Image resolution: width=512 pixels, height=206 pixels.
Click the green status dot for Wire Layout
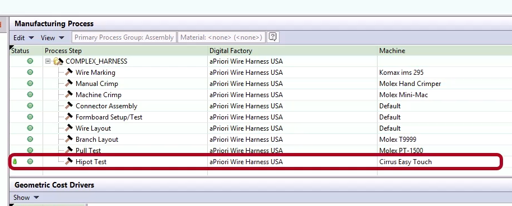(x=30, y=128)
